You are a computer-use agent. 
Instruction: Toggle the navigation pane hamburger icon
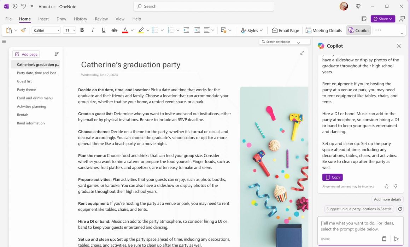pos(4,41)
